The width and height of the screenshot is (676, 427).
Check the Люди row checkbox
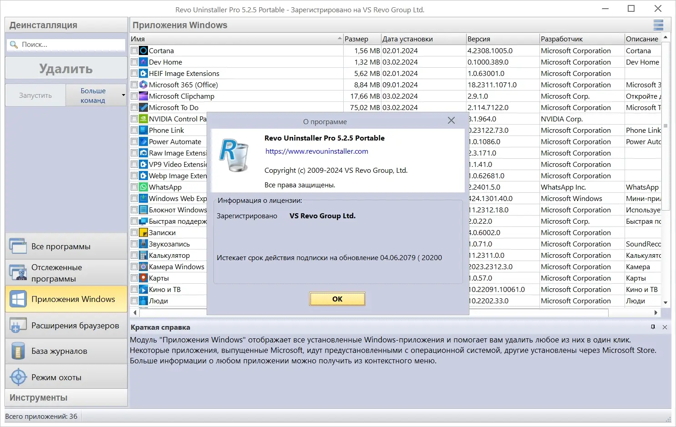click(x=134, y=301)
